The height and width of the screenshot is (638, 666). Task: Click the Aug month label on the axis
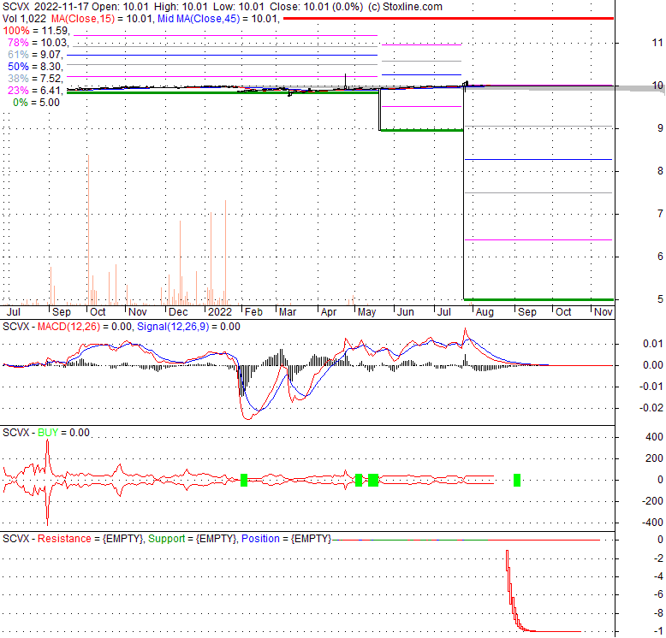(x=485, y=312)
